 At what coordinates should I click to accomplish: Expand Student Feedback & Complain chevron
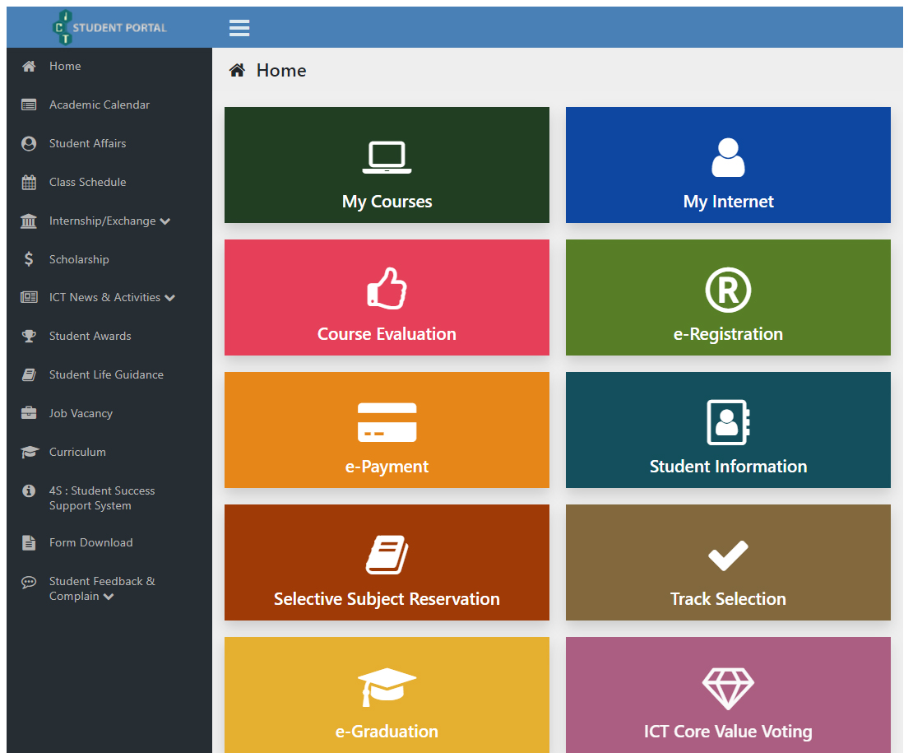click(x=109, y=597)
